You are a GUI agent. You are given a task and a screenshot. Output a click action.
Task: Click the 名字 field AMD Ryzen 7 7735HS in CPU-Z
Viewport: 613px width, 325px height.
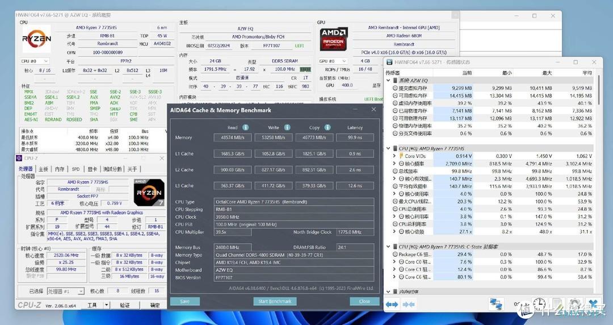pos(87,182)
